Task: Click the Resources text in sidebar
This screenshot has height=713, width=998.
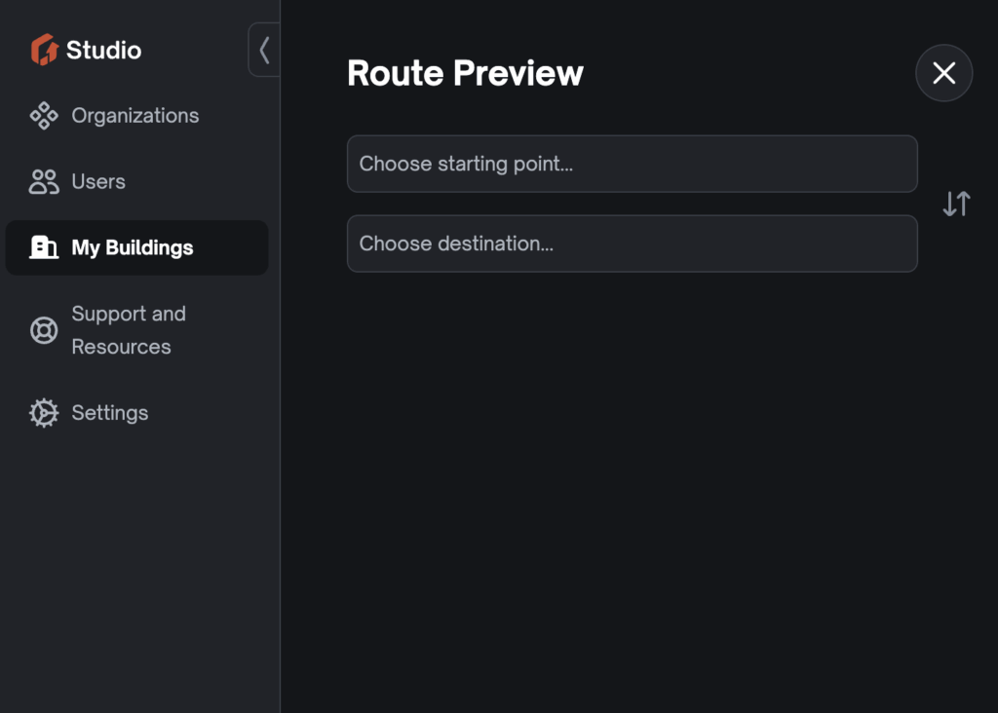Action: (x=122, y=347)
